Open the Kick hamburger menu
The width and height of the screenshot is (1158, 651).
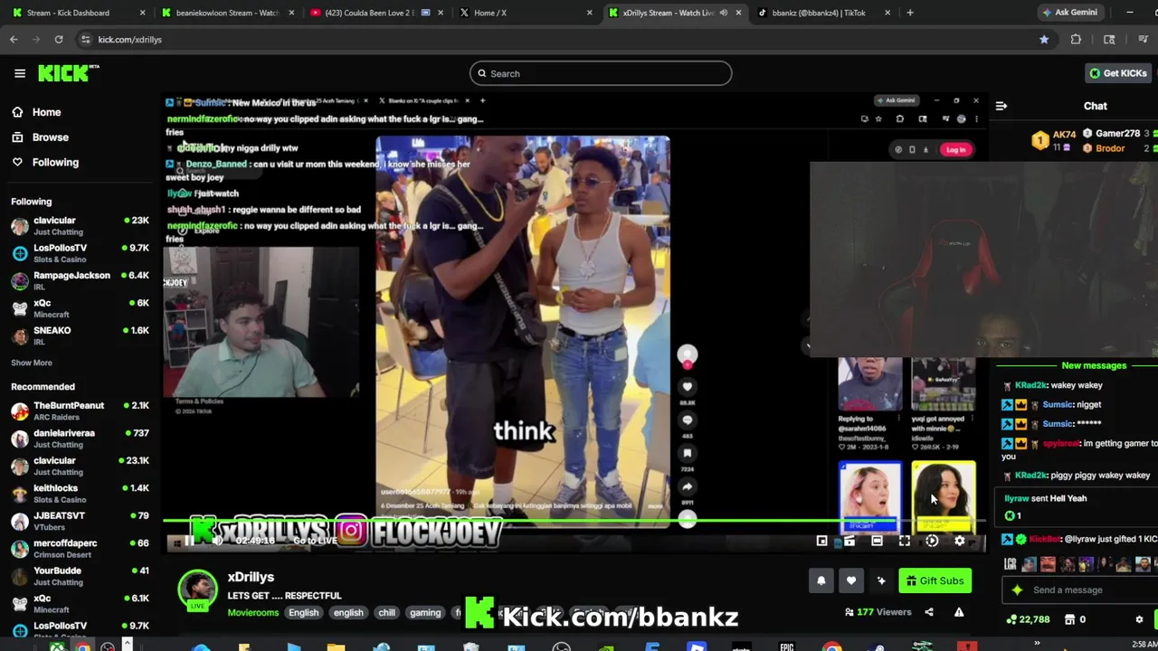tap(19, 73)
